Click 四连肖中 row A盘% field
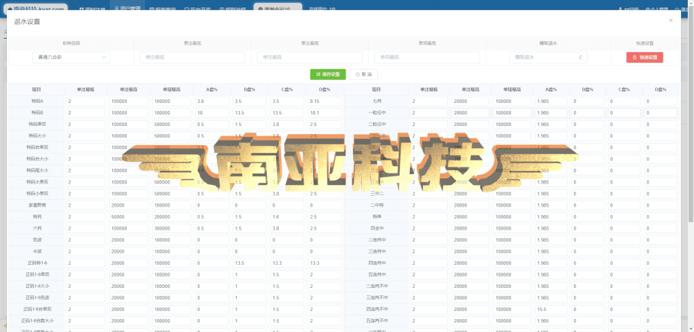This screenshot has height=332, width=694. (551, 263)
